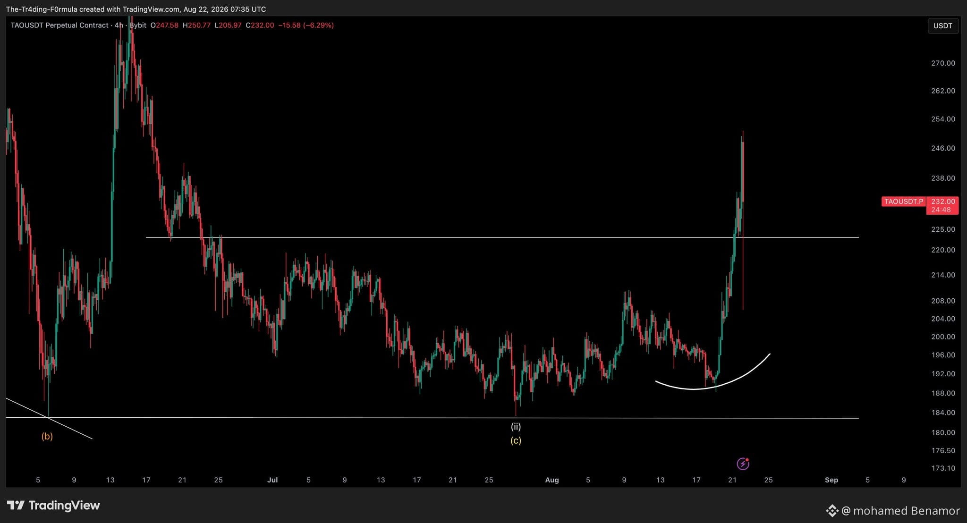Click the Sep label on the time axis
Viewport: 967px width, 523px height.
pos(831,480)
